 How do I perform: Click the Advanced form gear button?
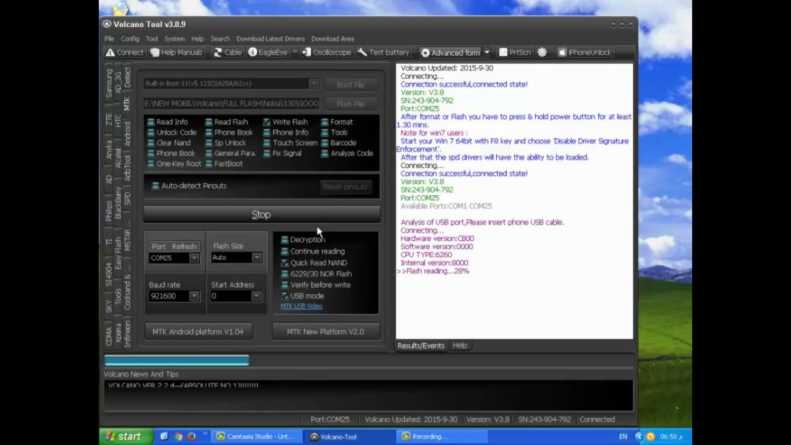click(x=450, y=53)
